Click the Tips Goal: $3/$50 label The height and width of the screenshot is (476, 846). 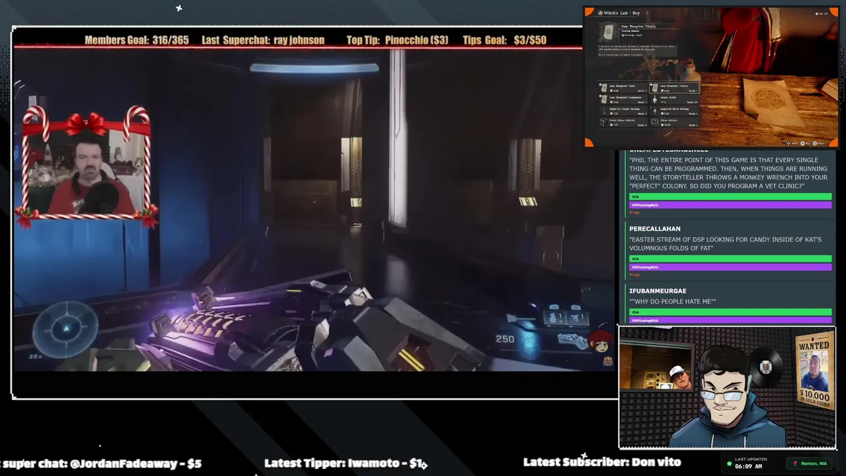pos(505,40)
